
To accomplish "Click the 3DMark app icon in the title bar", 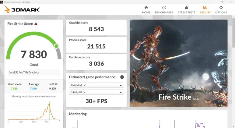I will 2,2.
